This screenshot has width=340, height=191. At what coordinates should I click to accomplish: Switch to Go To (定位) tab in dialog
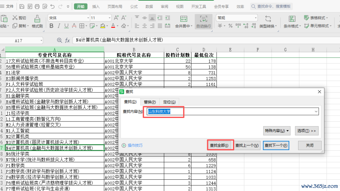(169, 102)
